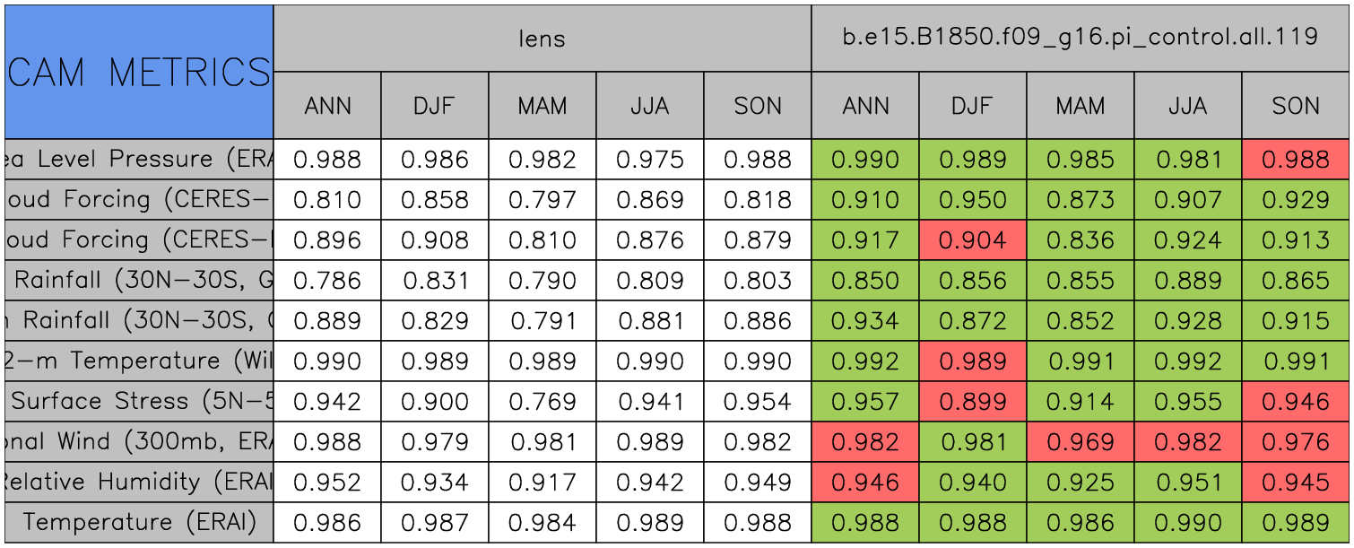Screen dimensions: 1354x548
Task: Select the Temperature (ERAI) row label
Action: coord(139,522)
